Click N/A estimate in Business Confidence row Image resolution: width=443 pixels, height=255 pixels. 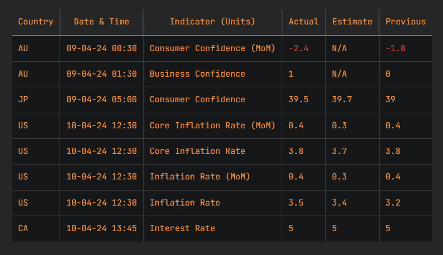pyautogui.click(x=339, y=74)
